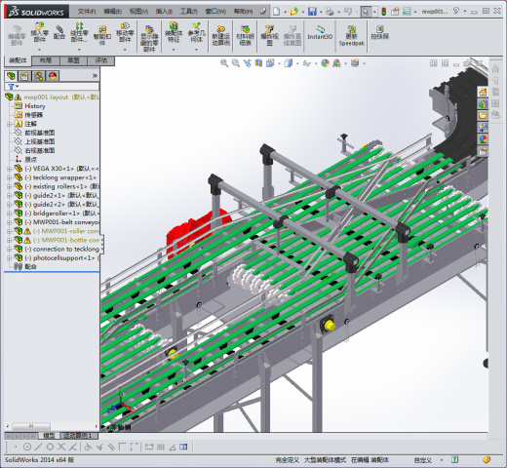Image resolution: width=507 pixels, height=468 pixels.
Task: Open the 文件(F) File menu
Action: click(87, 12)
